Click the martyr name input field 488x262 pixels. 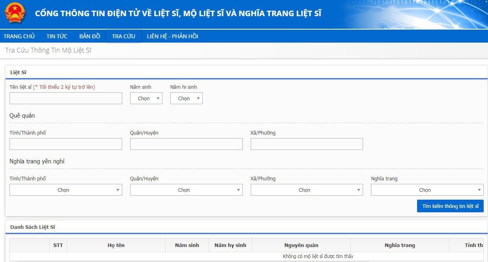(65, 98)
